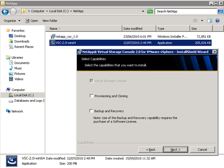Image resolution: width=224 pixels, height=168 pixels.
Task: Click the change view icon
Action: (195, 21)
